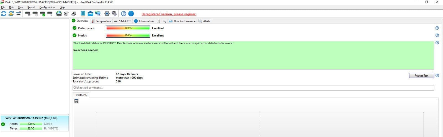Click the green check next to Performance label
The height and width of the screenshot is (137, 443).
coord(74,28)
